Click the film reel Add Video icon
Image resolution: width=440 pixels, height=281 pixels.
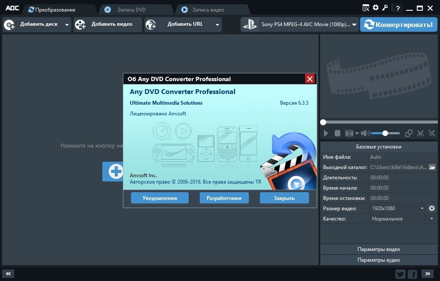tap(80, 24)
